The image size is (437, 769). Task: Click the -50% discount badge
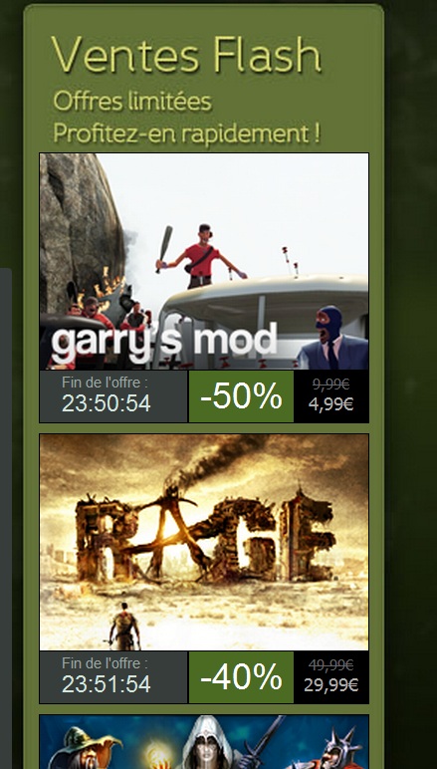click(x=241, y=396)
